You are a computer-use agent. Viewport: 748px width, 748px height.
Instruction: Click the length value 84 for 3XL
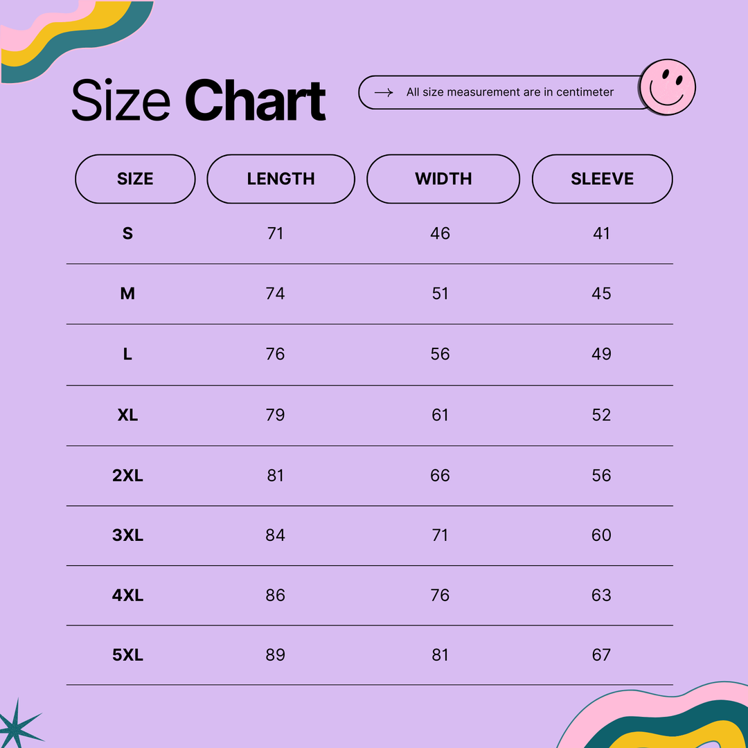coord(275,535)
